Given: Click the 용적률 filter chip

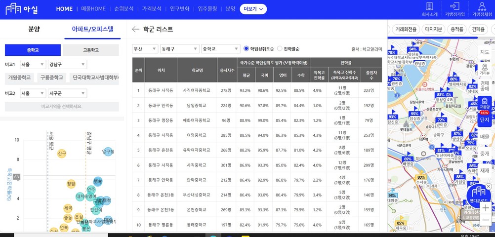Looking at the screenshot, I should [x=457, y=30].
